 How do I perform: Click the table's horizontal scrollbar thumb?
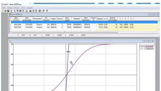click(65, 32)
